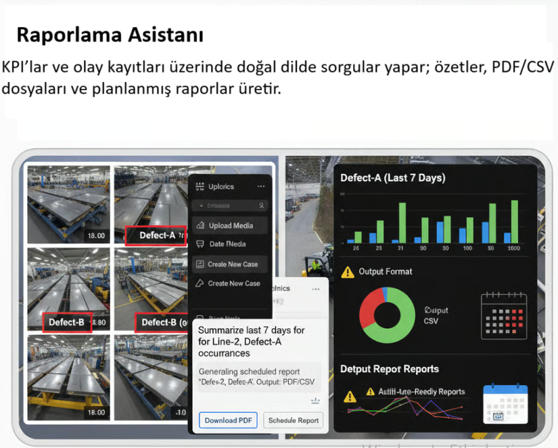Screen dimensions: 558x448
Task: Click the yellow warning icon beside Output Format
Action: click(x=348, y=272)
